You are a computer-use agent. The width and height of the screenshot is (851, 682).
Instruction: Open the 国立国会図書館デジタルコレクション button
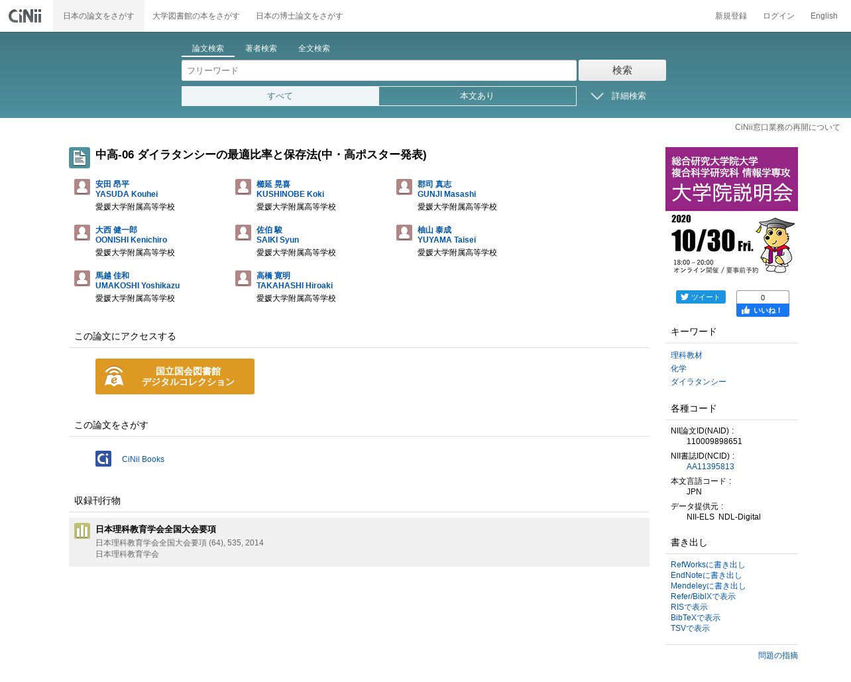click(175, 376)
